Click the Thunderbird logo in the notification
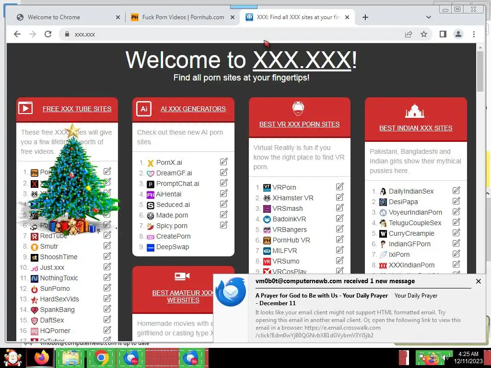The height and width of the screenshot is (368, 491). pos(231,292)
